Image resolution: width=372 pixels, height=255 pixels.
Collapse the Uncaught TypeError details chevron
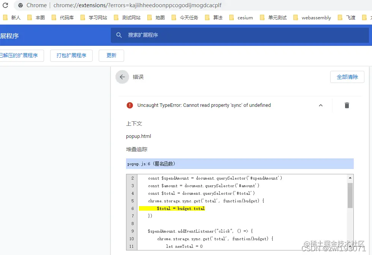click(321, 105)
